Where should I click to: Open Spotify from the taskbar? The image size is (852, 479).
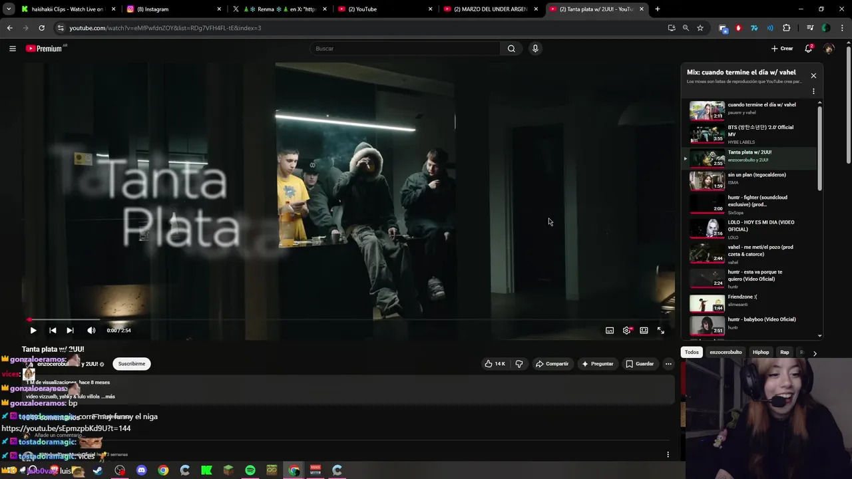pyautogui.click(x=250, y=470)
